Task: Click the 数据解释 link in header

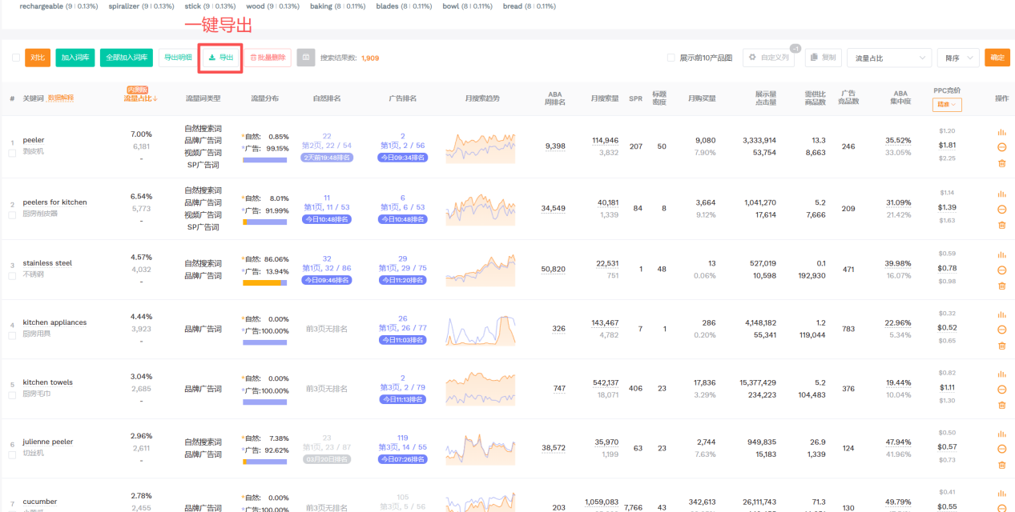Action: [61, 98]
